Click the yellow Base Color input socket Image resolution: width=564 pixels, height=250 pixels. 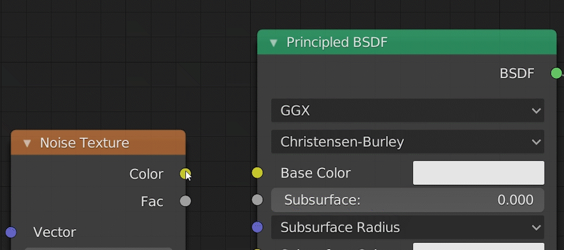pyautogui.click(x=257, y=173)
